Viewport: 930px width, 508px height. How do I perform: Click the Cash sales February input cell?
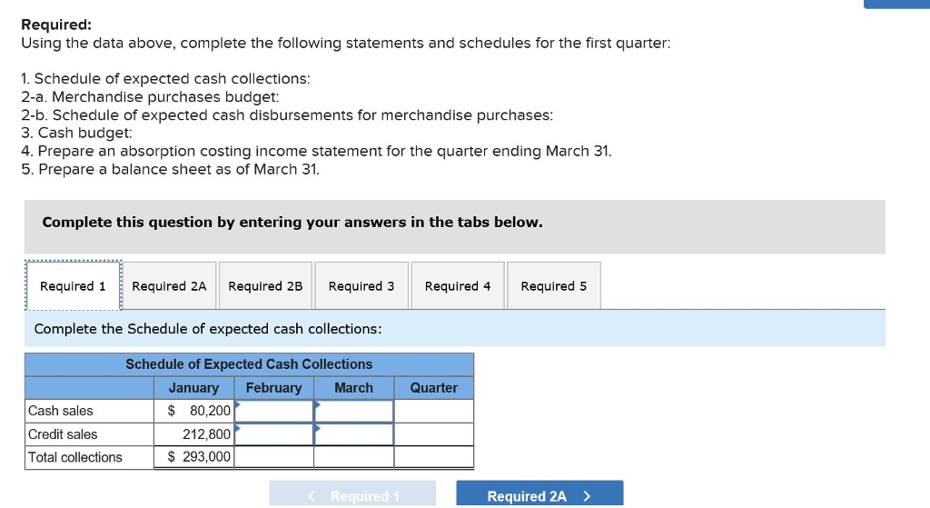274,411
